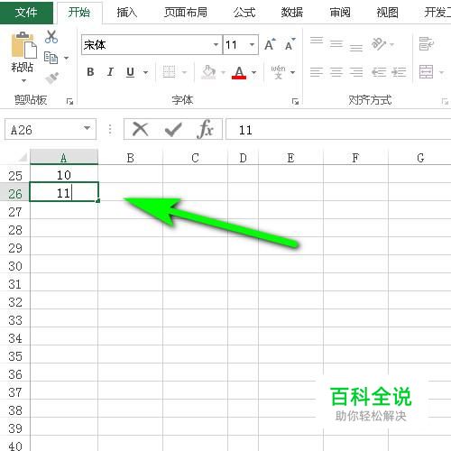Switch to the 视图 View tab

(x=388, y=13)
